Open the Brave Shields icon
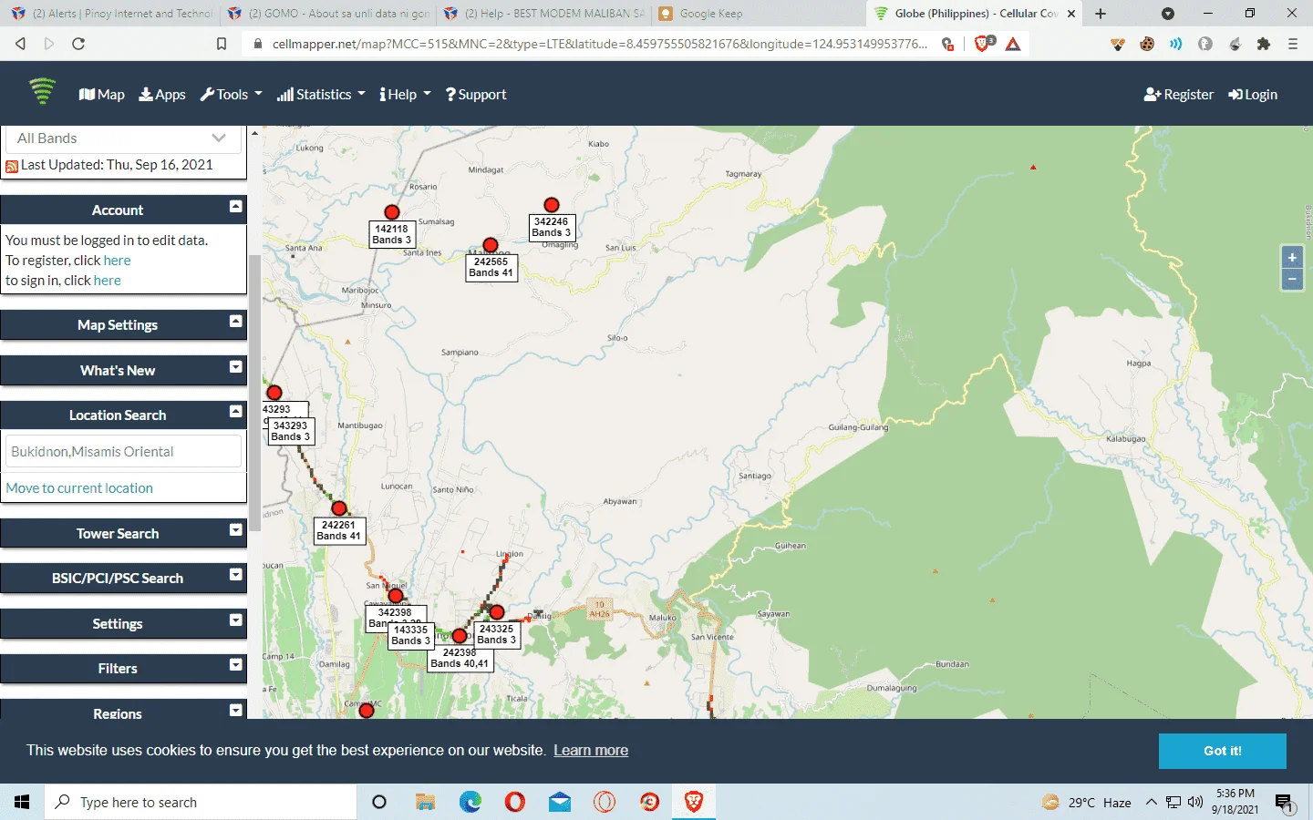This screenshot has width=1313, height=820. [x=983, y=44]
